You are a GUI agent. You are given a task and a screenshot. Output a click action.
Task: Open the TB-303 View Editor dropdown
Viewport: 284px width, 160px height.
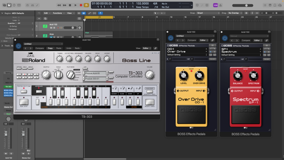[146, 48]
